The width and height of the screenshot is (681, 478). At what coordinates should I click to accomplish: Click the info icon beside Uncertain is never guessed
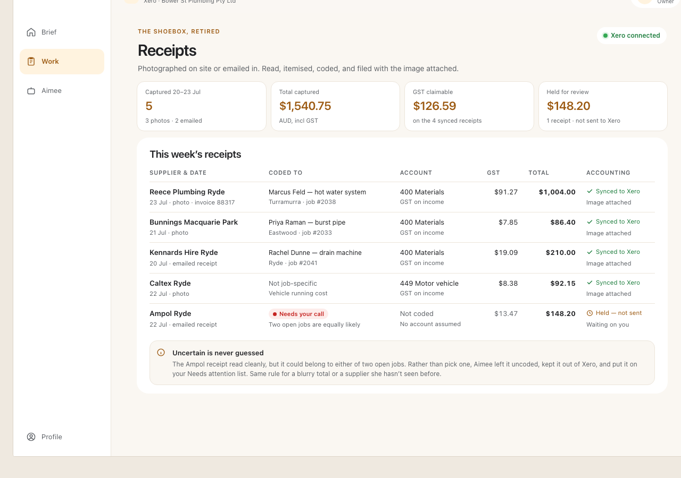161,353
